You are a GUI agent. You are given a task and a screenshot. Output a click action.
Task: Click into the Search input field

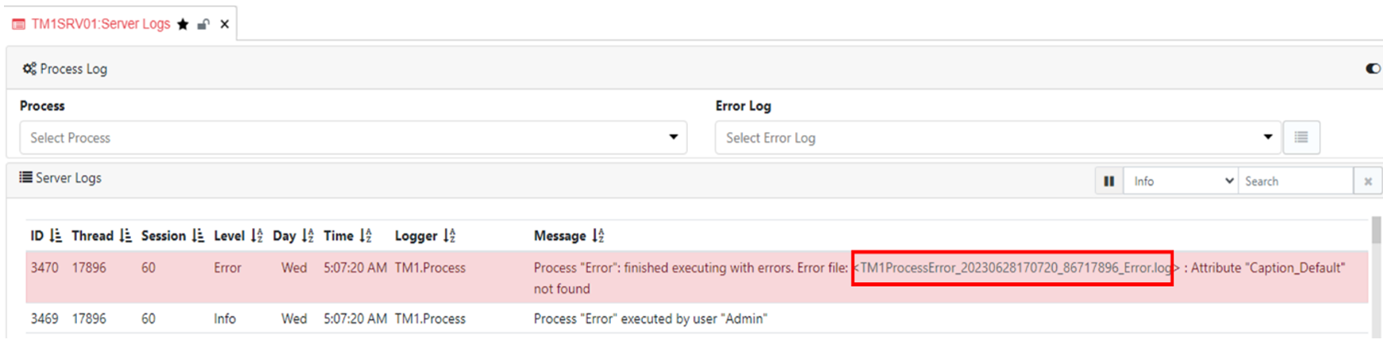1296,181
